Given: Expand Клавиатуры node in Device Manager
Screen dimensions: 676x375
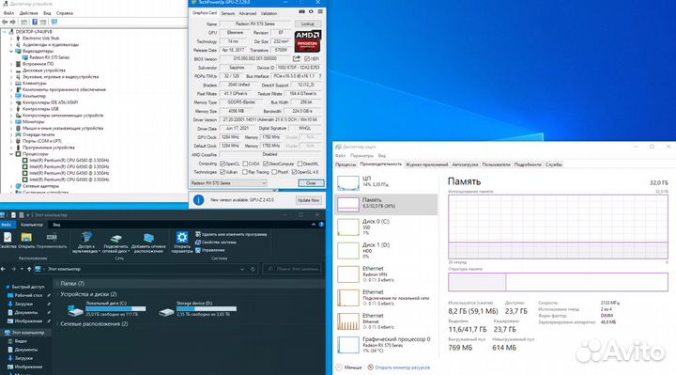Looking at the screenshot, I should pyautogui.click(x=11, y=83).
